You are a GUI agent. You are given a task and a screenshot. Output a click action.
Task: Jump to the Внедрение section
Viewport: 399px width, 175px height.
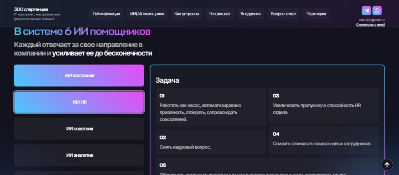point(251,14)
